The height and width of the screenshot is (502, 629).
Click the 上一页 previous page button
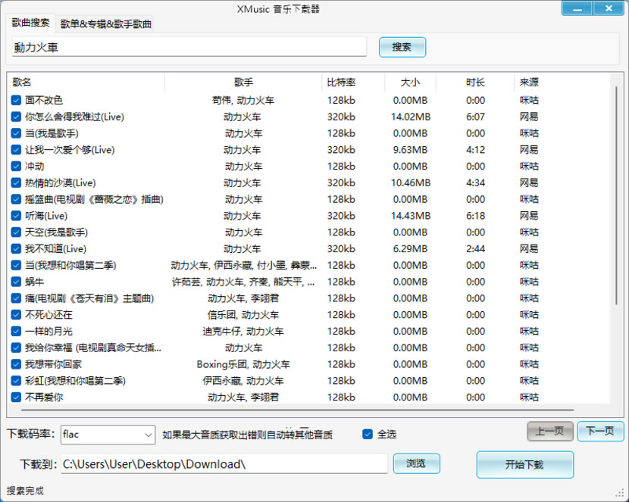[550, 431]
